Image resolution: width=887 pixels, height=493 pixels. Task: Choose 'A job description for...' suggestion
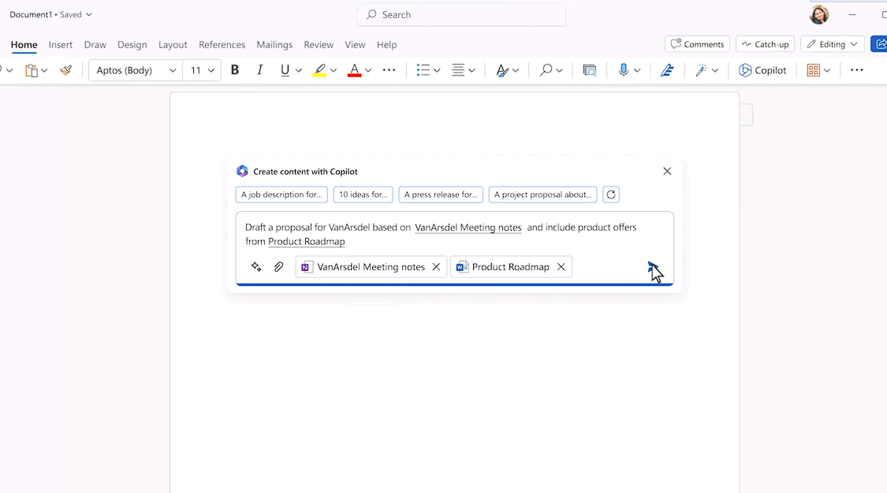tap(281, 195)
